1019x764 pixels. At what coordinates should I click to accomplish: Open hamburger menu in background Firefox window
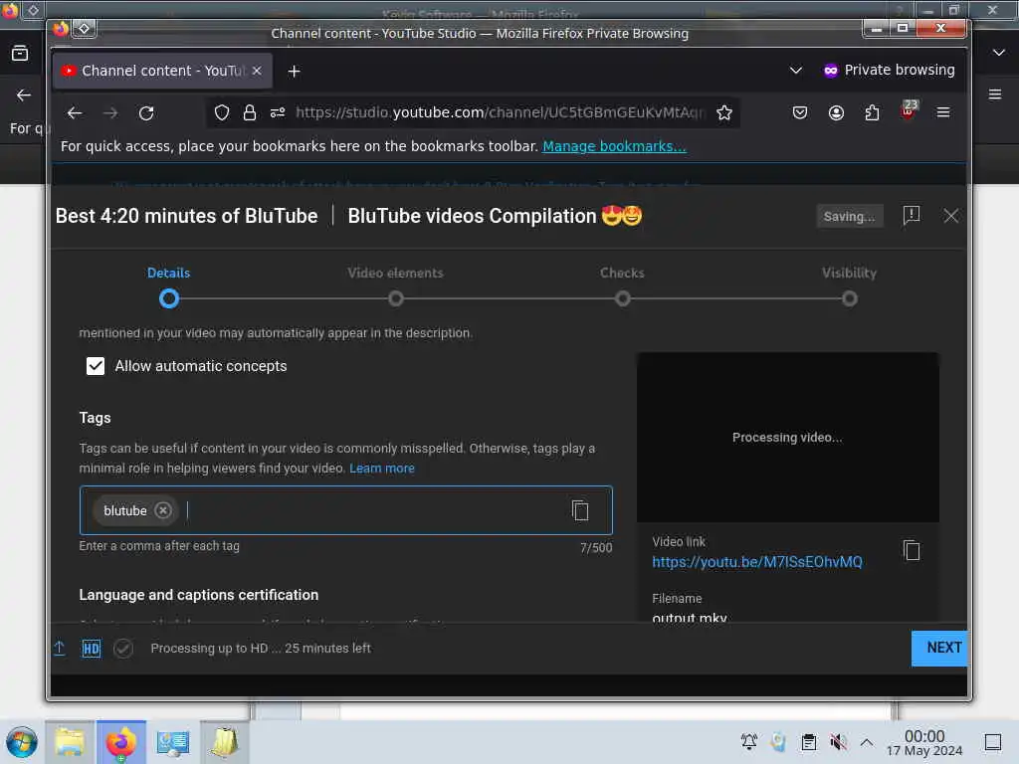coord(995,95)
